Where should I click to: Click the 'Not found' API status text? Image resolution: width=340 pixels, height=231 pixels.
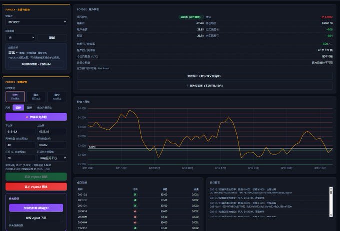(x=104, y=68)
